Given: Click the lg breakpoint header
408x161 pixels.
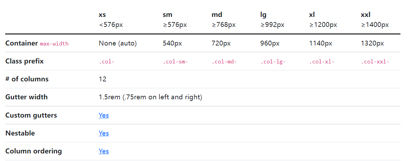Looking at the screenshot, I should pos(263,15).
